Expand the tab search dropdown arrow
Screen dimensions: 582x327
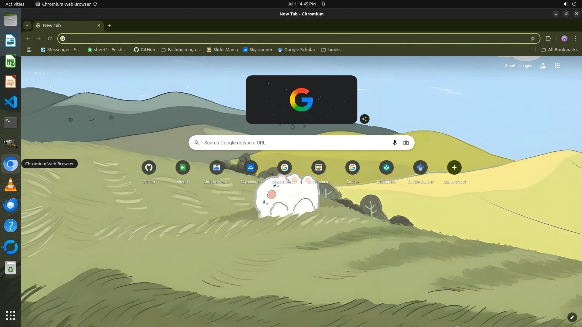click(x=27, y=25)
